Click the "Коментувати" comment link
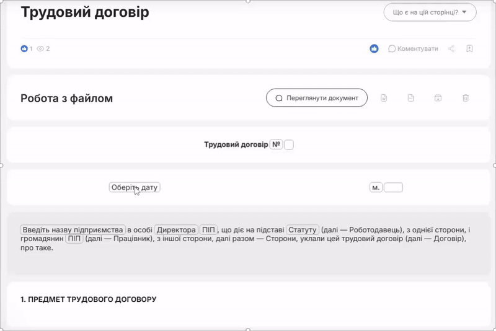The image size is (496, 331). pyautogui.click(x=413, y=48)
